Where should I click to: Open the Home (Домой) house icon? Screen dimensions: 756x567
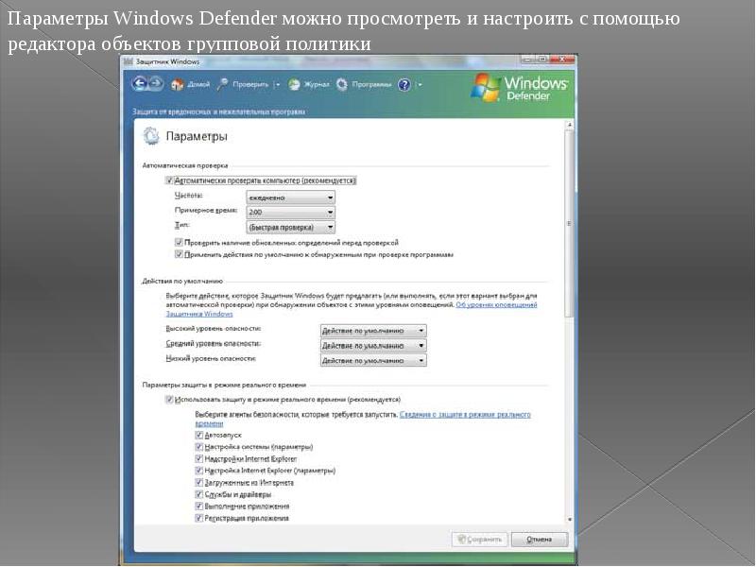point(178,85)
